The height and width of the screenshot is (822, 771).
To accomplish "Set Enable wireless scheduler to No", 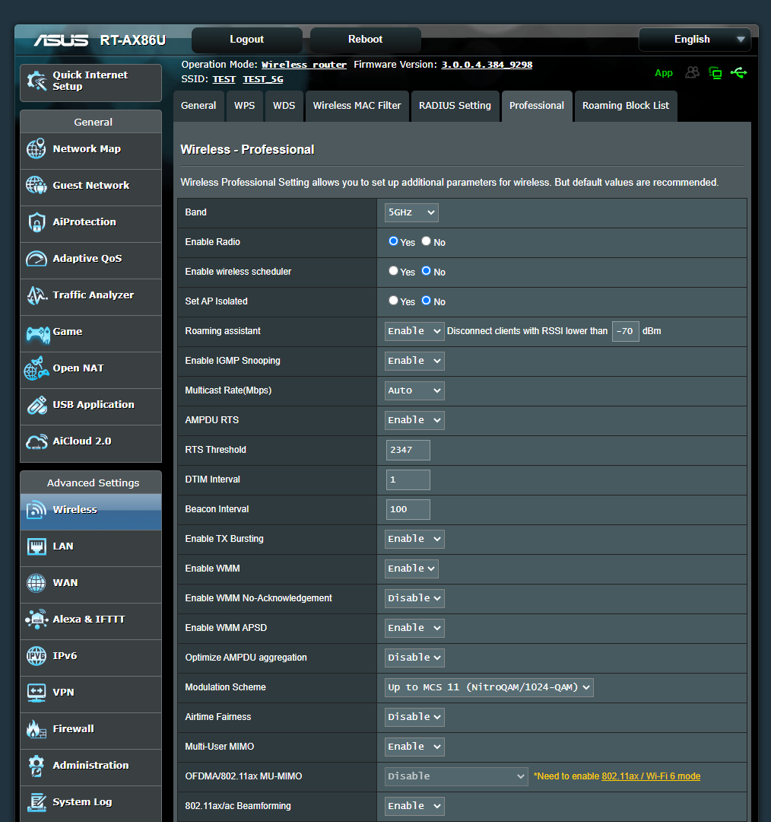I will tap(427, 271).
